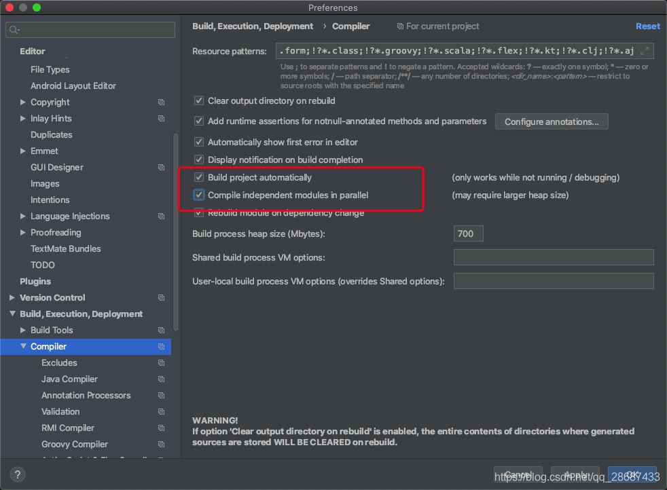Image resolution: width=667 pixels, height=490 pixels.
Task: Open the Annotation Processors settings
Action: point(86,396)
